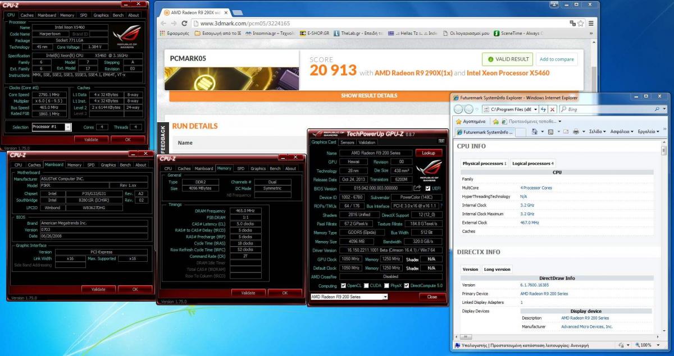Click SHOW RESULT DETAILS bar on 3DMark page
This screenshot has height=356, width=674.
pos(369,96)
